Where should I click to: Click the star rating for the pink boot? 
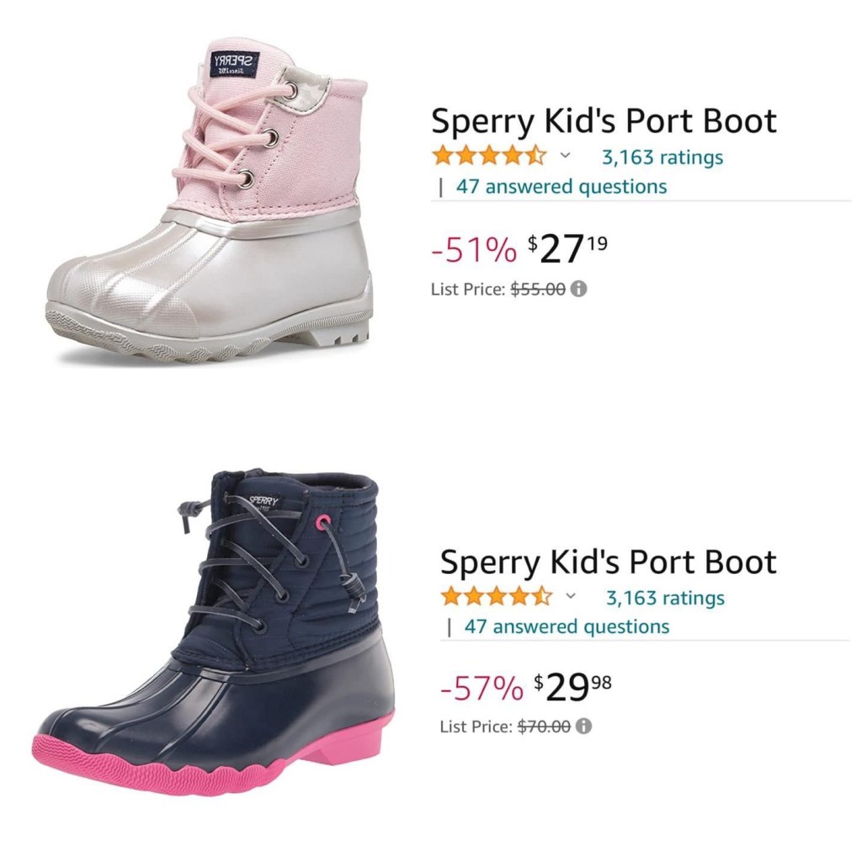coord(488,157)
